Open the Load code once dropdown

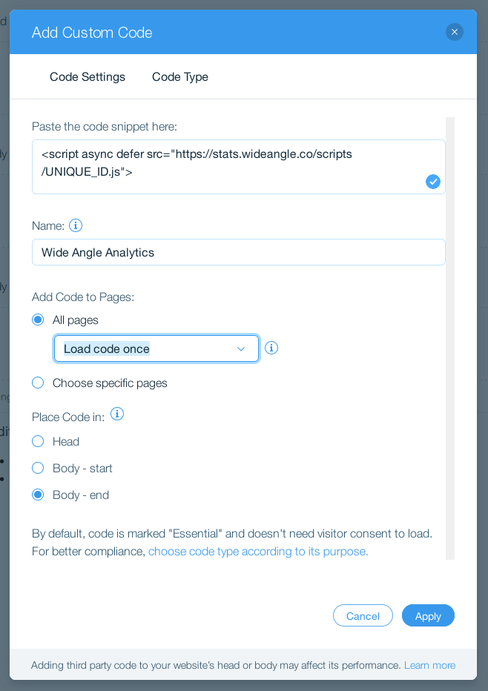pos(156,348)
